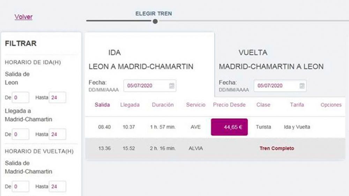The height and width of the screenshot is (196, 349).
Task: Select the 13.36 ALVIA train row
Action: click(x=215, y=148)
